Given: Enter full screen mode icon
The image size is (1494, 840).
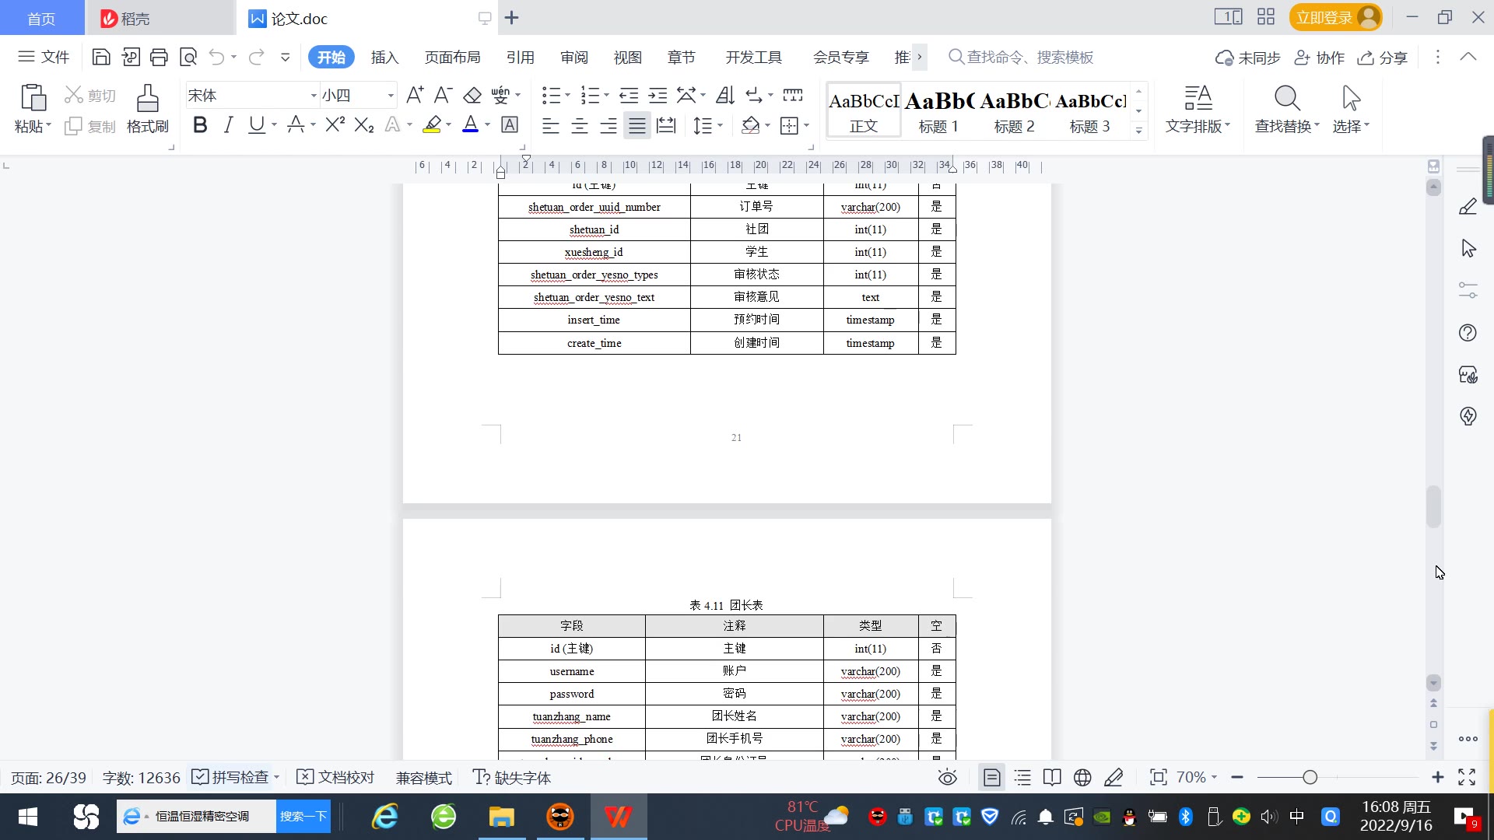Looking at the screenshot, I should pos(1467,777).
